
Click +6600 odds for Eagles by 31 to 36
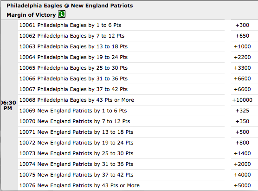coord(242,79)
